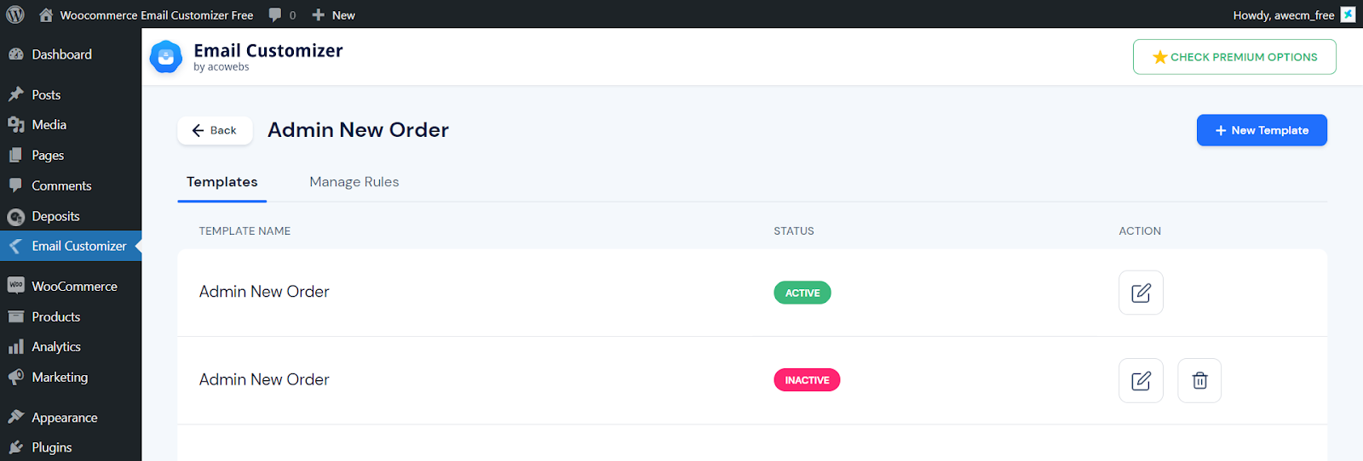Click the Appearance brush icon
Viewport: 1363px width, 461px height.
click(15, 417)
